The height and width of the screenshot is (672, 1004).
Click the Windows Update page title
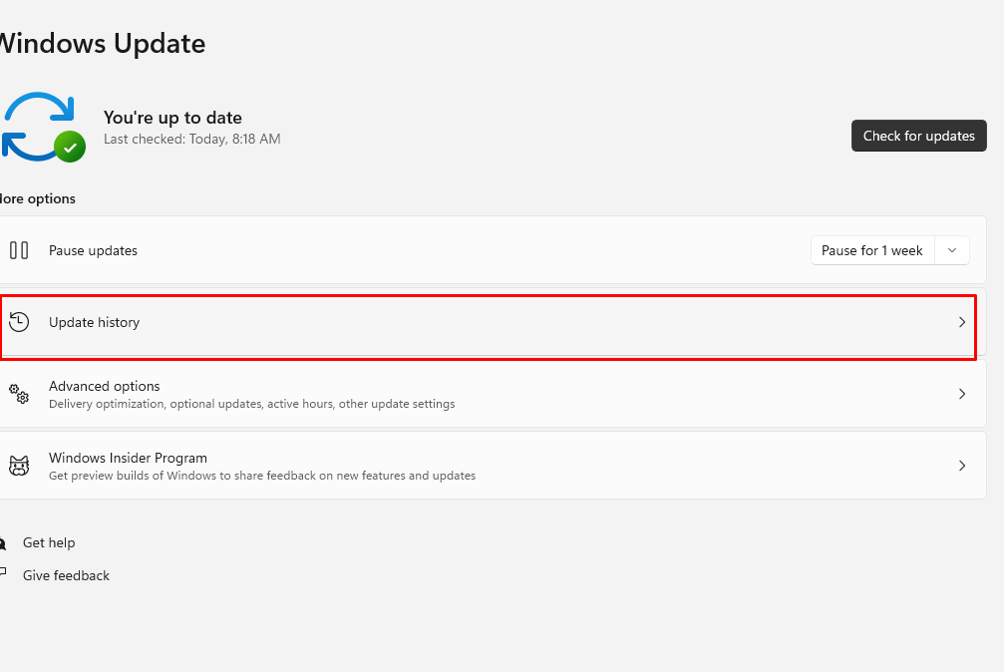pos(102,44)
